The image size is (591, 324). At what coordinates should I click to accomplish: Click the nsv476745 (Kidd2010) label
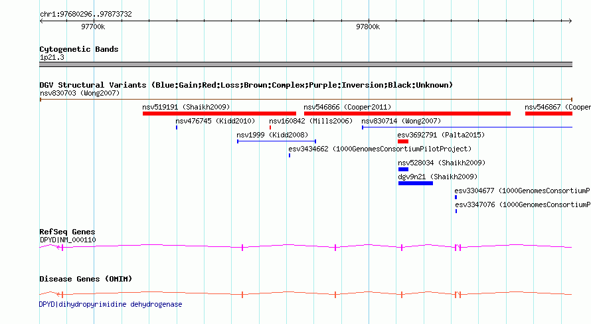pyautogui.click(x=215, y=121)
